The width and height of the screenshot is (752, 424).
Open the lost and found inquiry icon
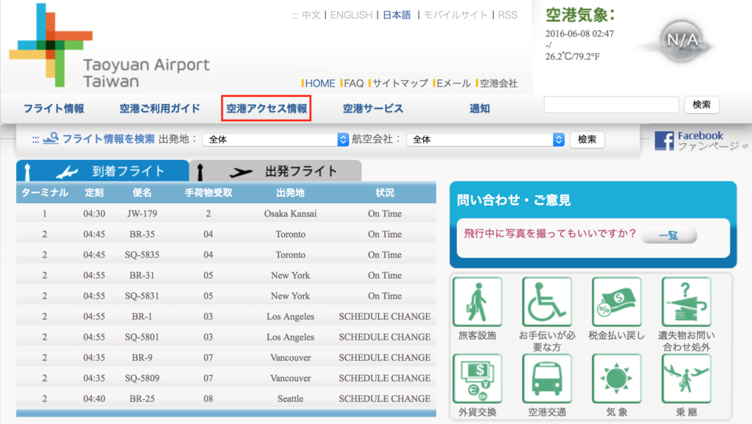(686, 302)
